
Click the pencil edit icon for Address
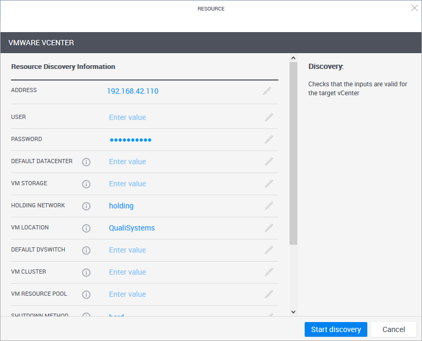pyautogui.click(x=267, y=91)
